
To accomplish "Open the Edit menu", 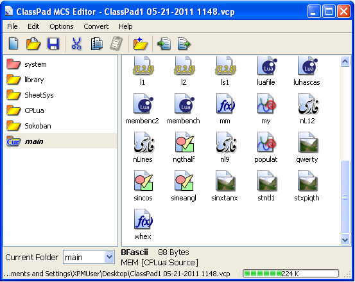I will [x=33, y=26].
